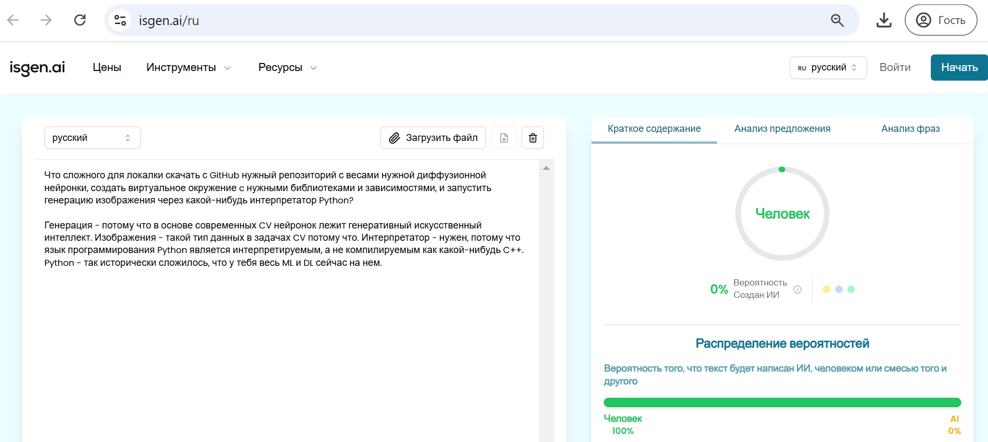Switch to Краткое содержание tab

click(x=654, y=129)
